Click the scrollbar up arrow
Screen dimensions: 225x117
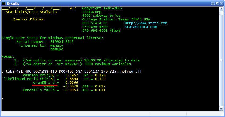point(221,9)
